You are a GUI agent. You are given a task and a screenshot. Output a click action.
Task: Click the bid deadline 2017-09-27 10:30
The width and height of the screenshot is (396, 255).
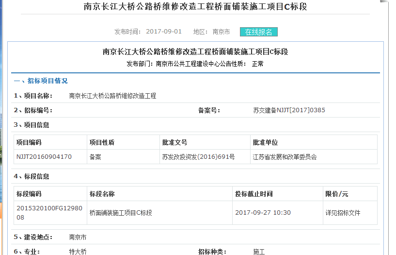[x=263, y=213]
